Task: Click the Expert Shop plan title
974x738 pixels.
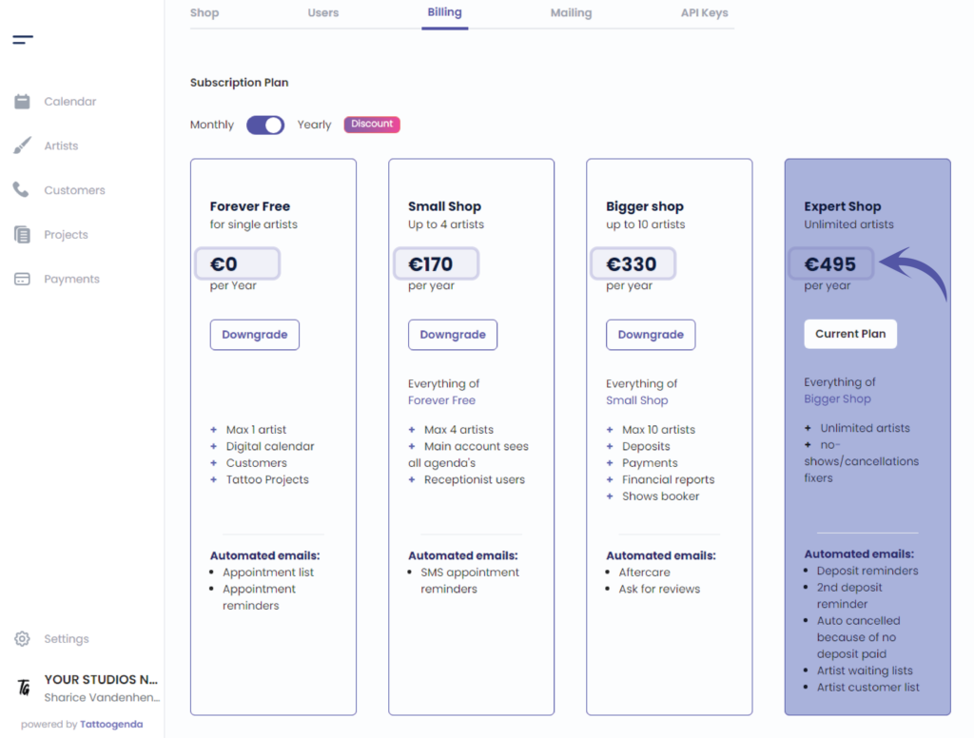Action: pos(843,206)
